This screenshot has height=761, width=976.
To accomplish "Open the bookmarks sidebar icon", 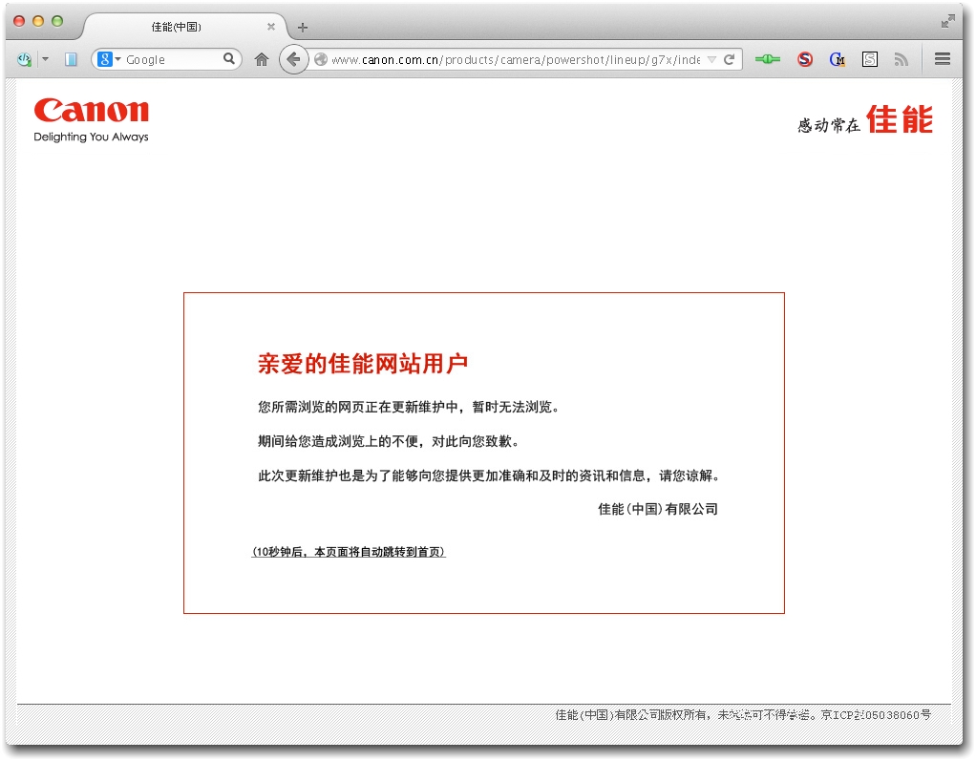I will (x=71, y=59).
